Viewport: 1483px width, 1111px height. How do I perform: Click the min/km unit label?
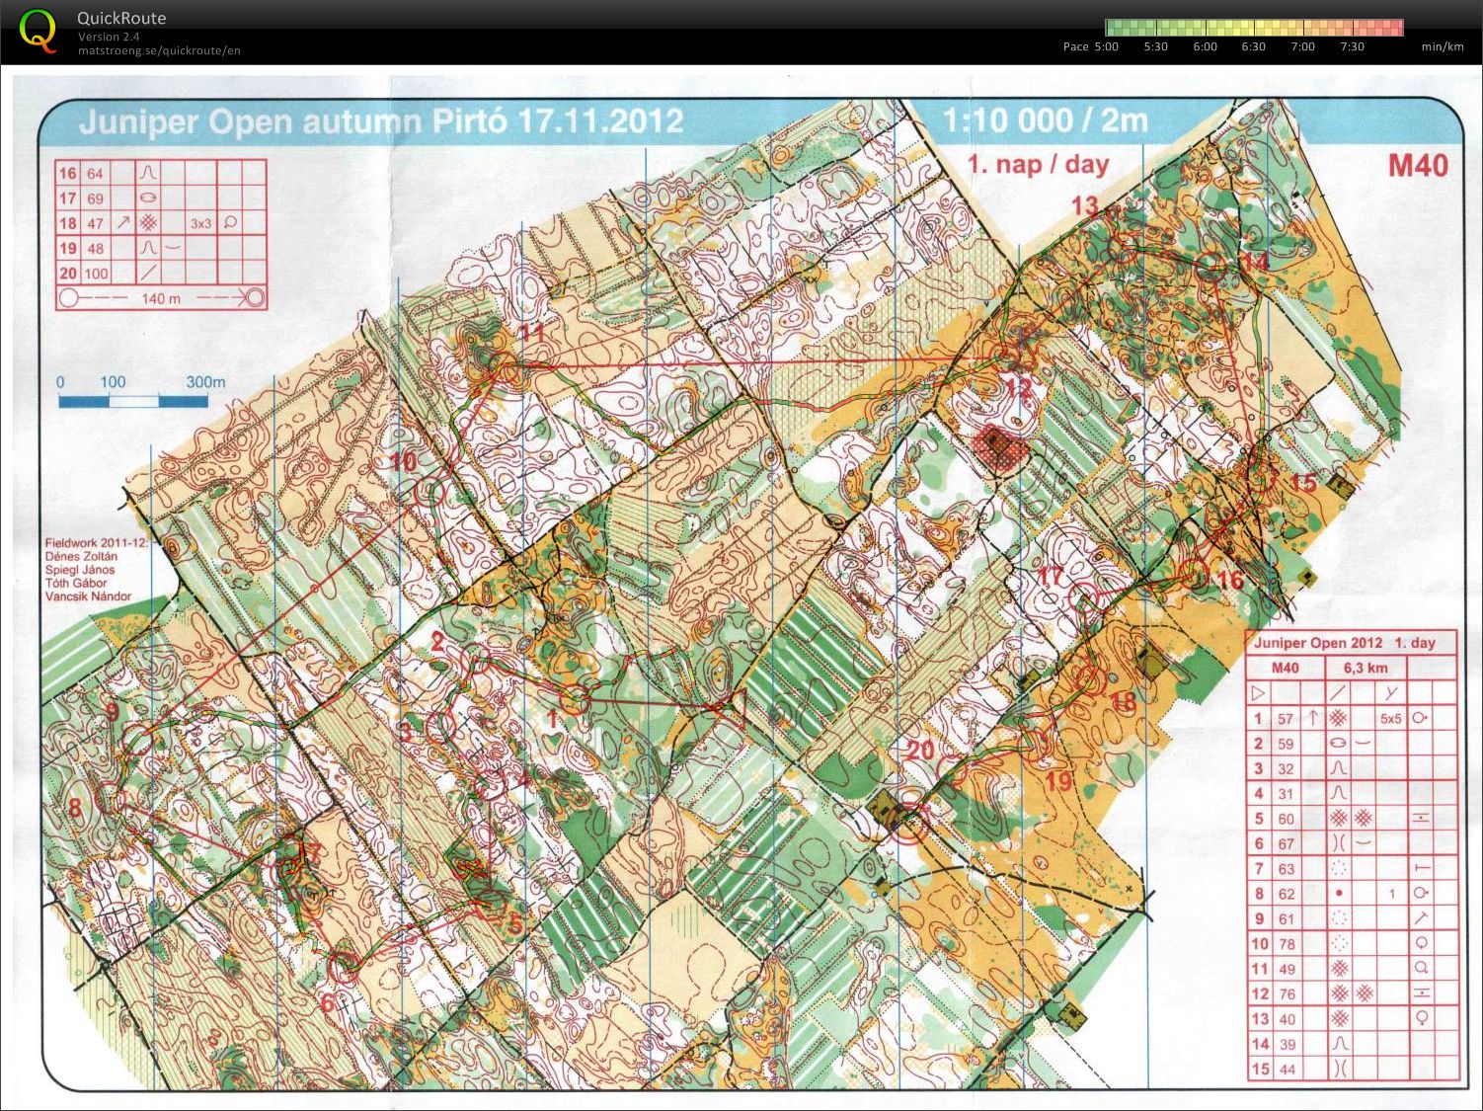tap(1443, 46)
